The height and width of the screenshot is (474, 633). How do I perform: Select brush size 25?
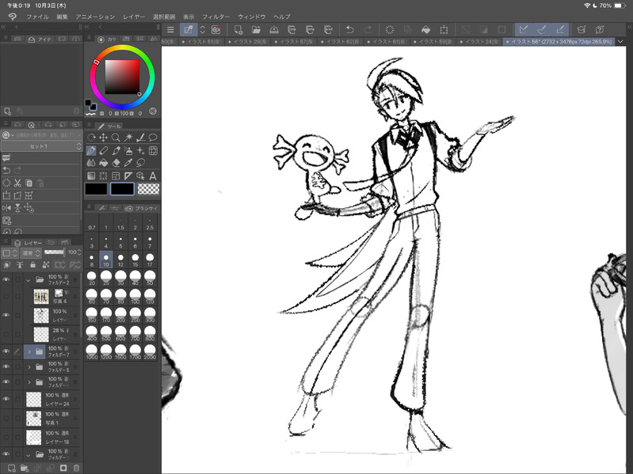(106, 279)
